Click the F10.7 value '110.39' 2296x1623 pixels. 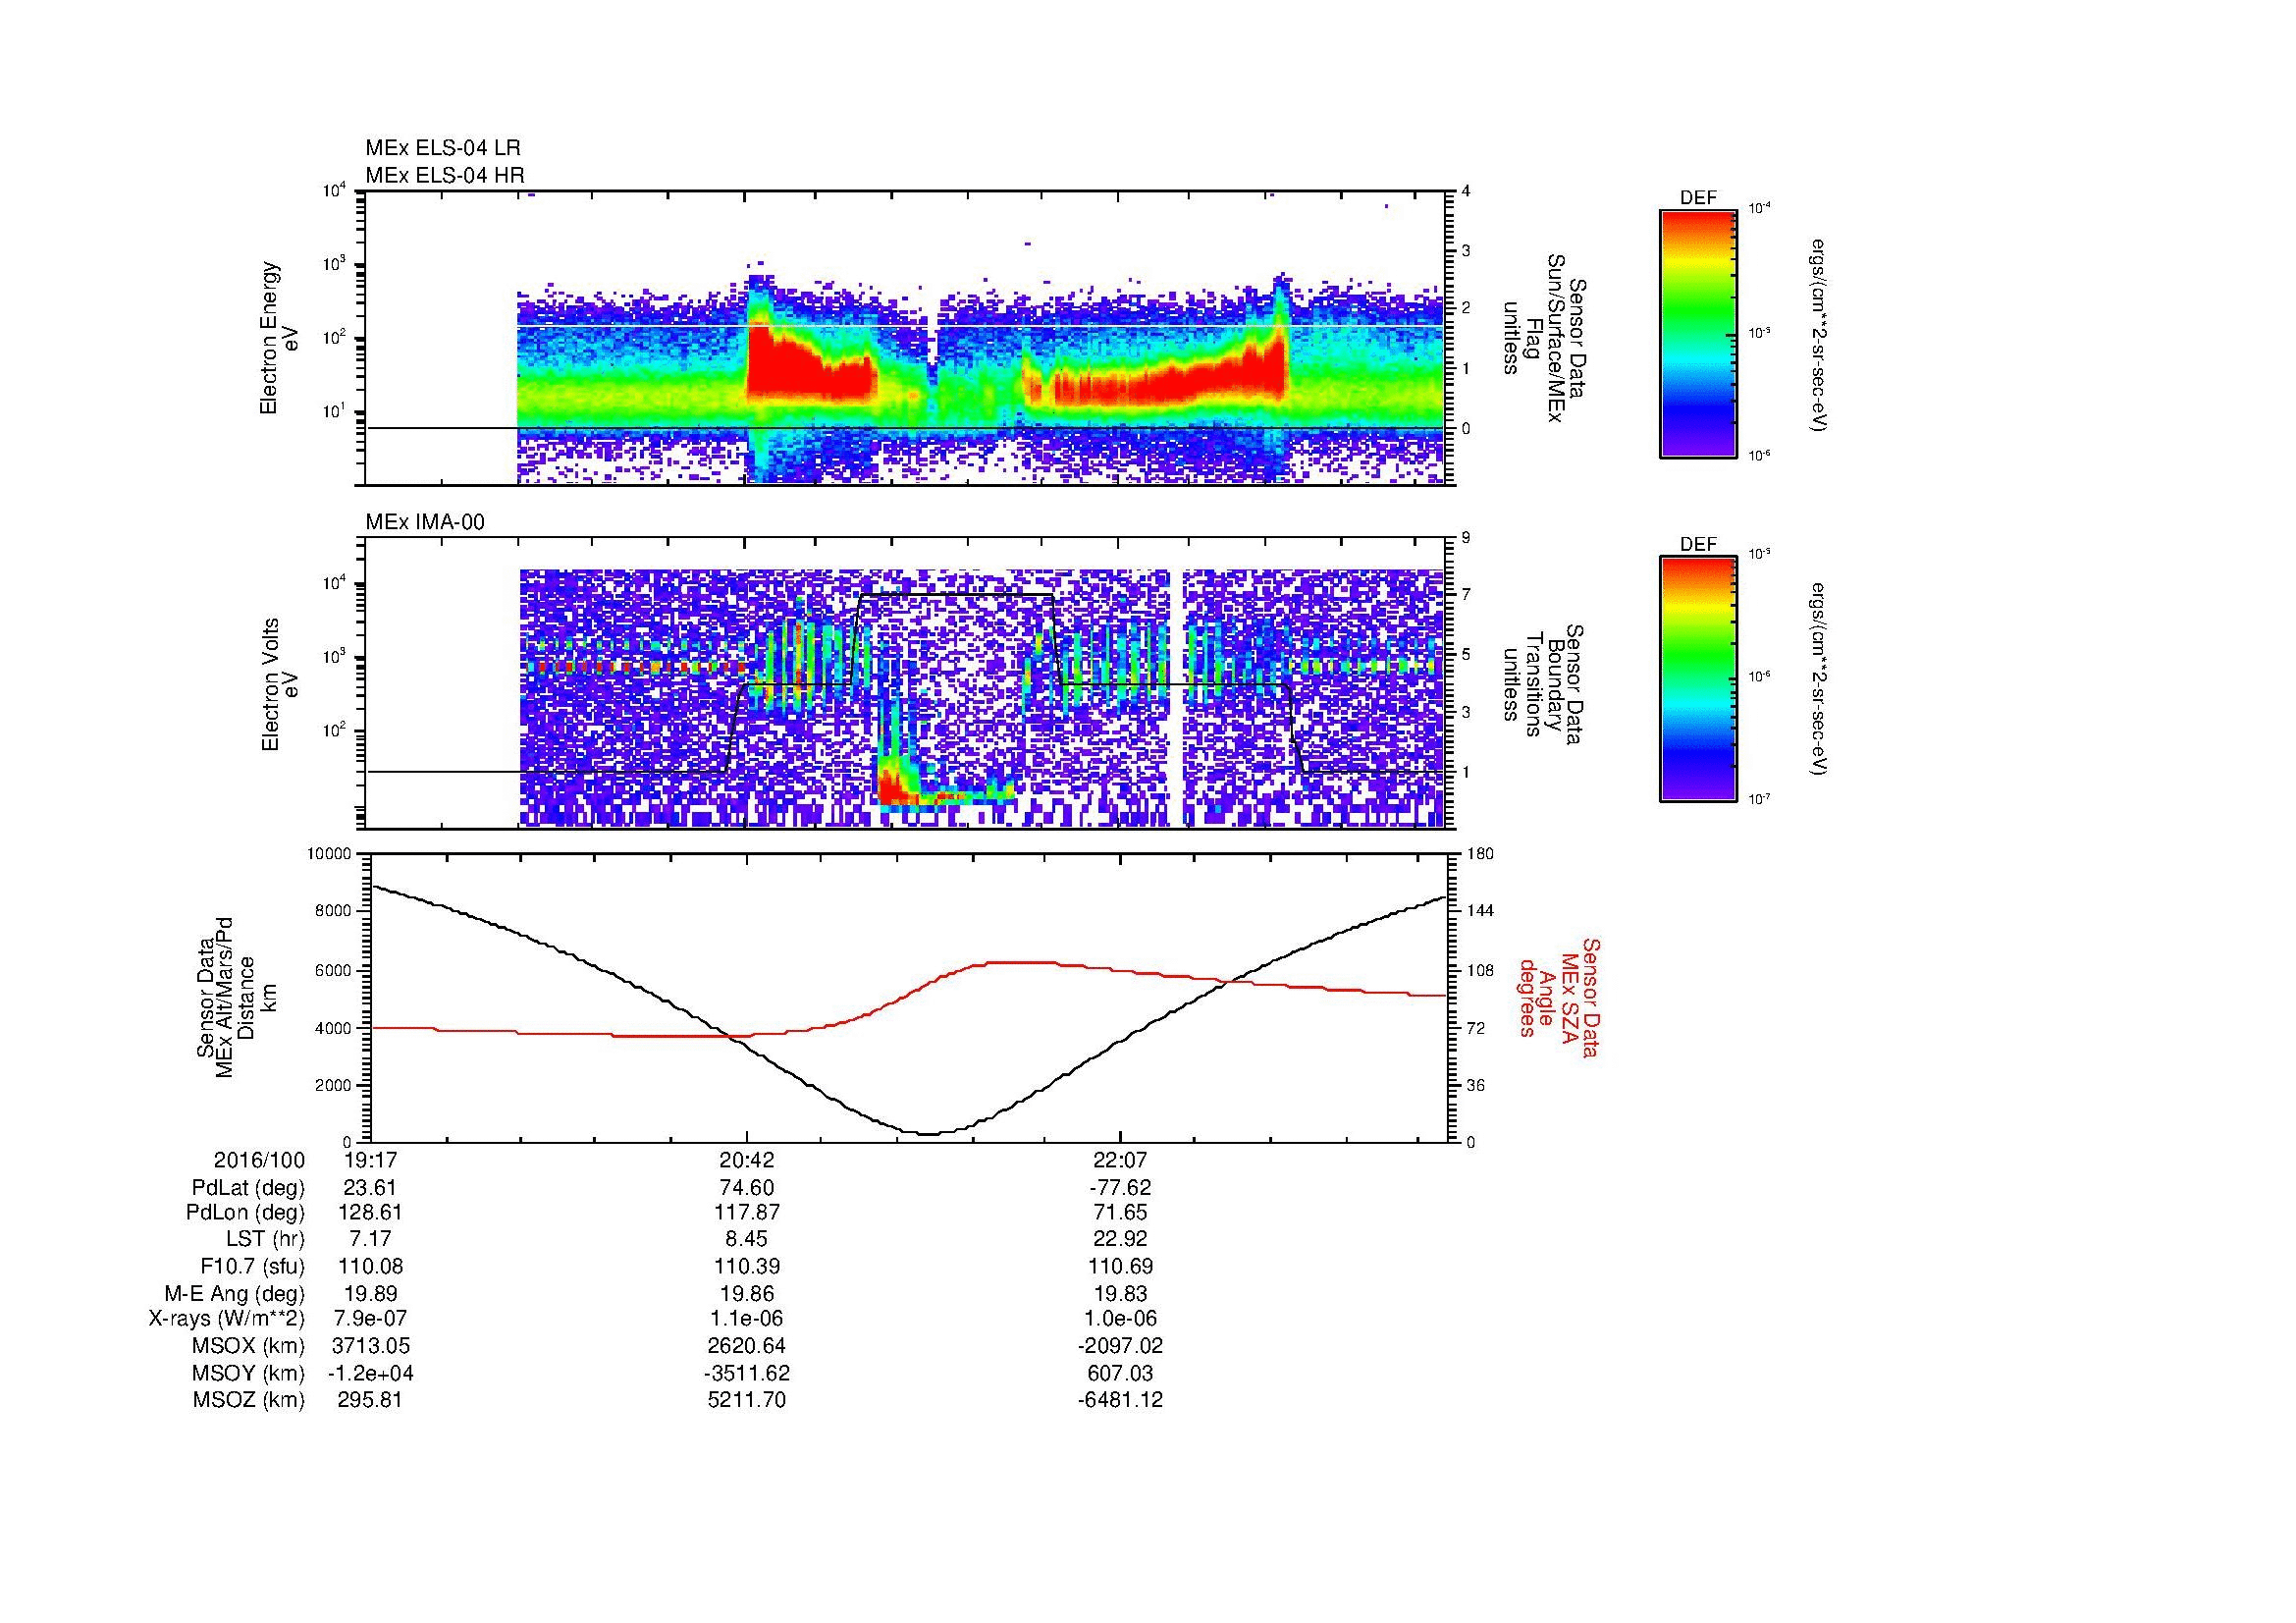746,1267
